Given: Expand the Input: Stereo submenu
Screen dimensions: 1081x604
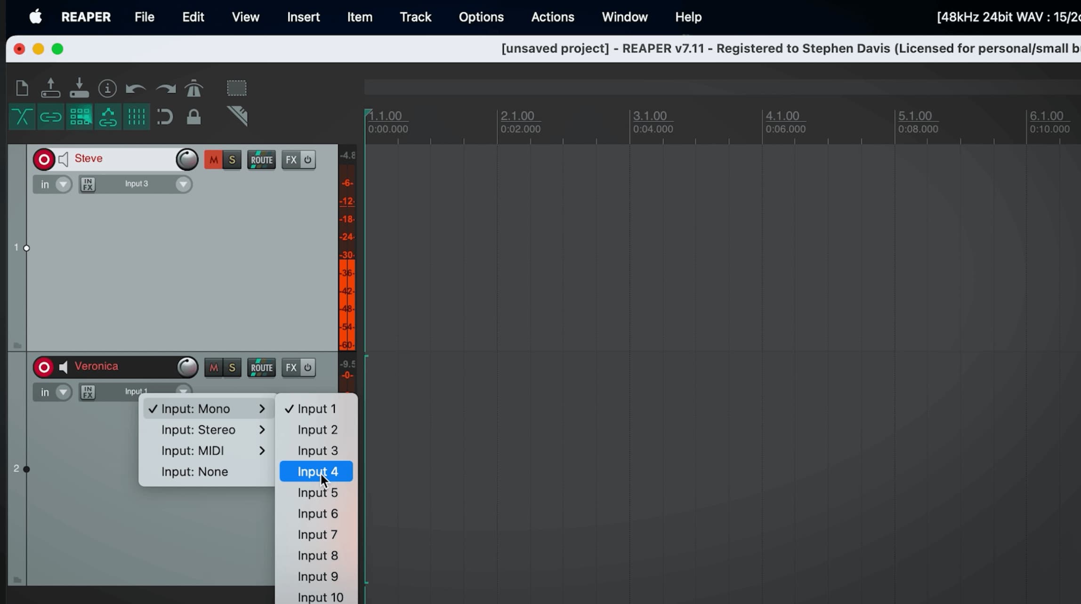Looking at the screenshot, I should [209, 430].
